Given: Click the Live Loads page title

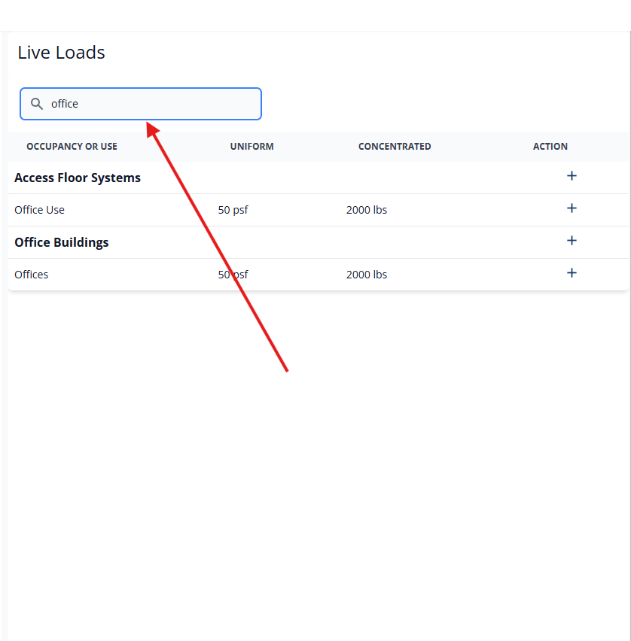Looking at the screenshot, I should click(61, 53).
